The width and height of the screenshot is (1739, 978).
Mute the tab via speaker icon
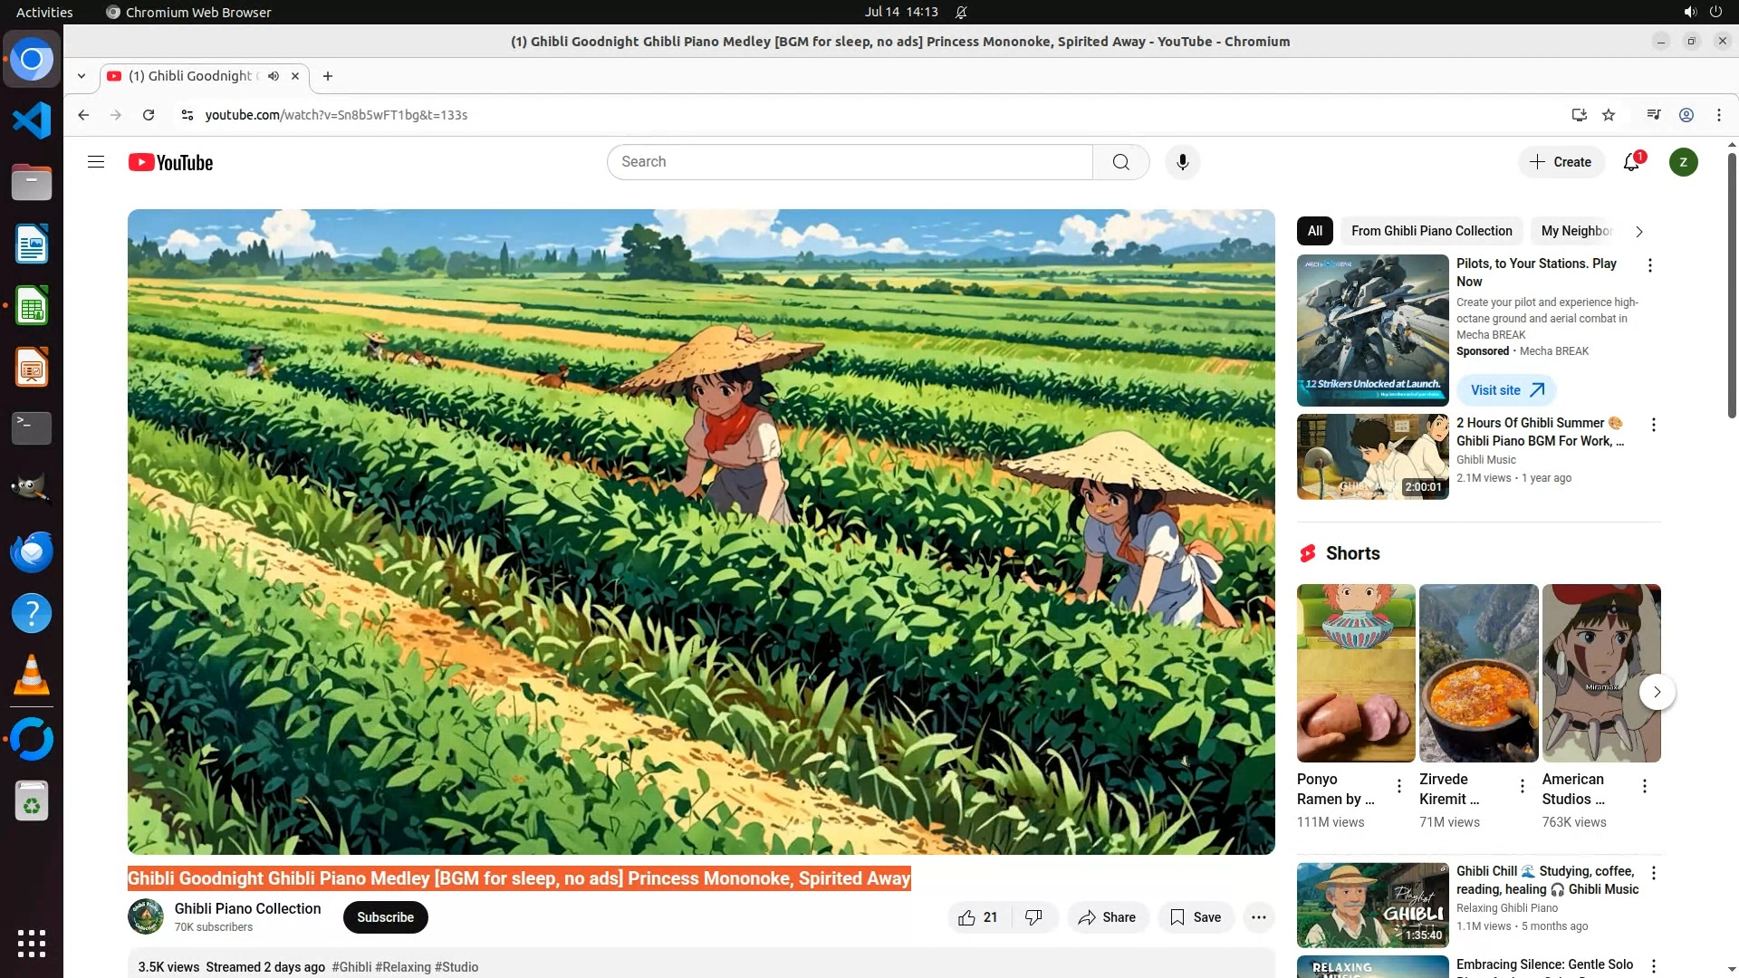(274, 76)
